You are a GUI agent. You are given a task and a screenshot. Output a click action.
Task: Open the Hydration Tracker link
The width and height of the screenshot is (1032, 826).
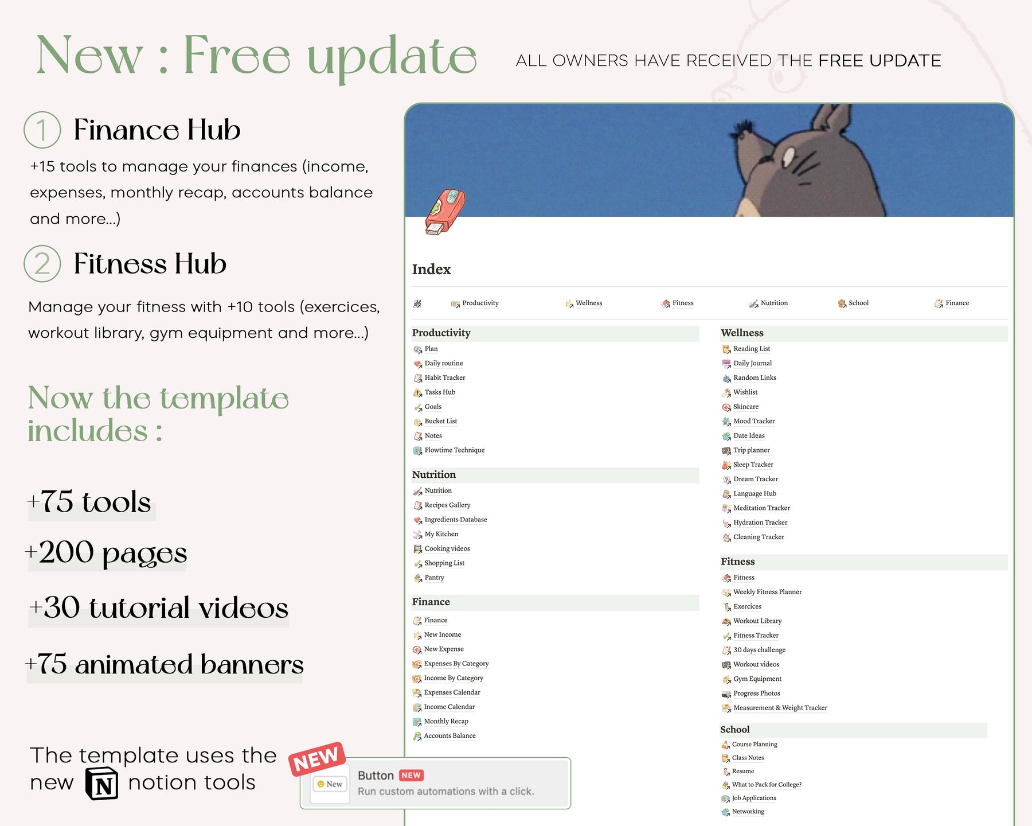tap(760, 523)
